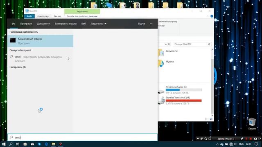The width and height of the screenshot is (262, 147).
Task: Click the red usage bar of drive H:
Action: [x=184, y=100]
